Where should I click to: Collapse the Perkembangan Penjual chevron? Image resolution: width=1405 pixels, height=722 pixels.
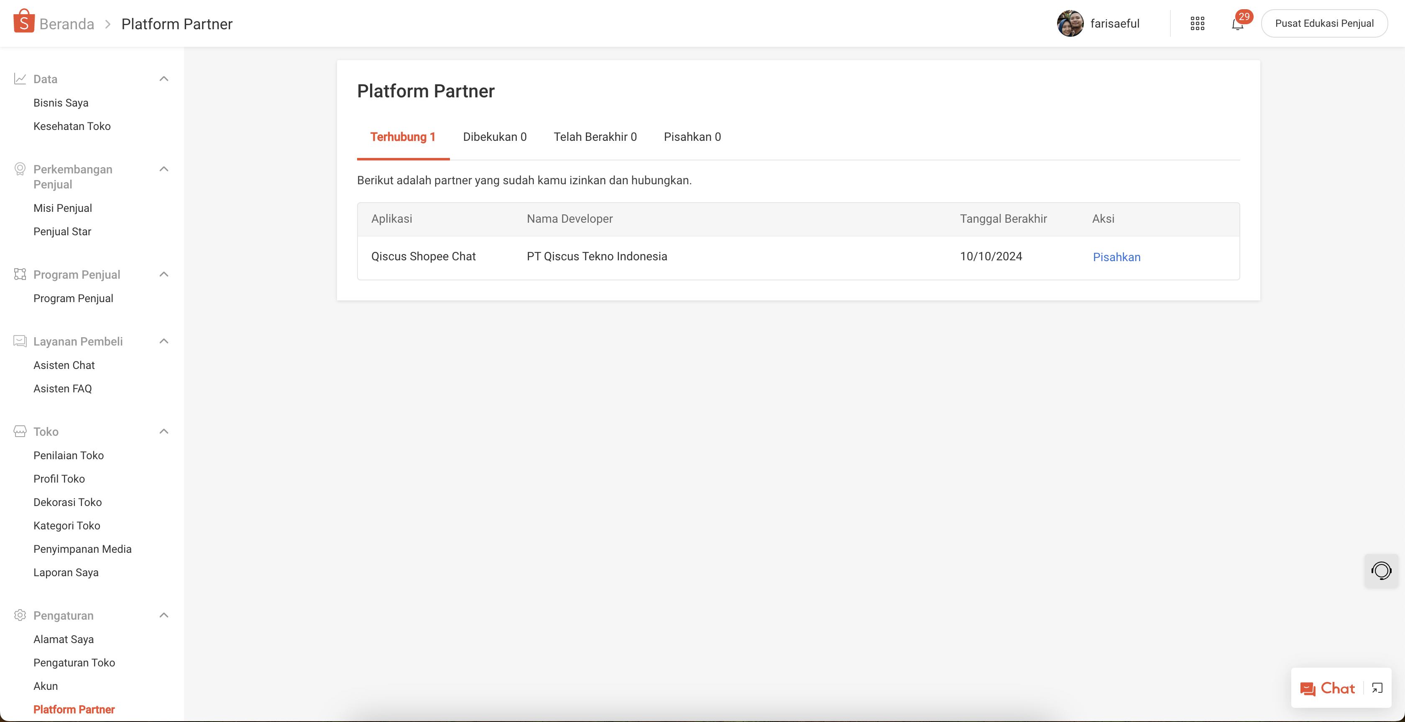point(163,169)
